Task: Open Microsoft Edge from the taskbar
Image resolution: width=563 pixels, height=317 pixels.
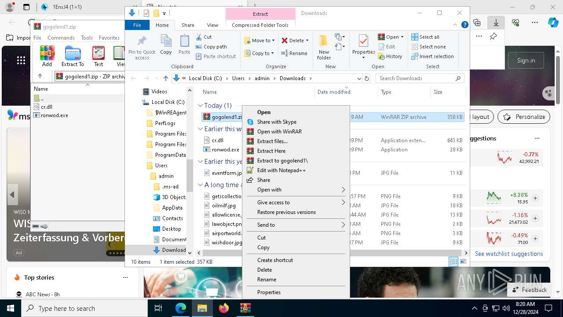Action: coord(181,308)
